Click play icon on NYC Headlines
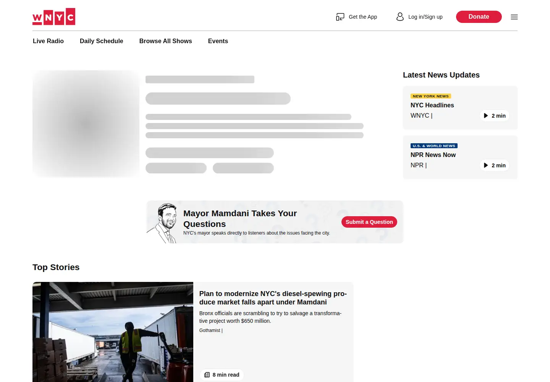The height and width of the screenshot is (382, 550). click(x=486, y=116)
